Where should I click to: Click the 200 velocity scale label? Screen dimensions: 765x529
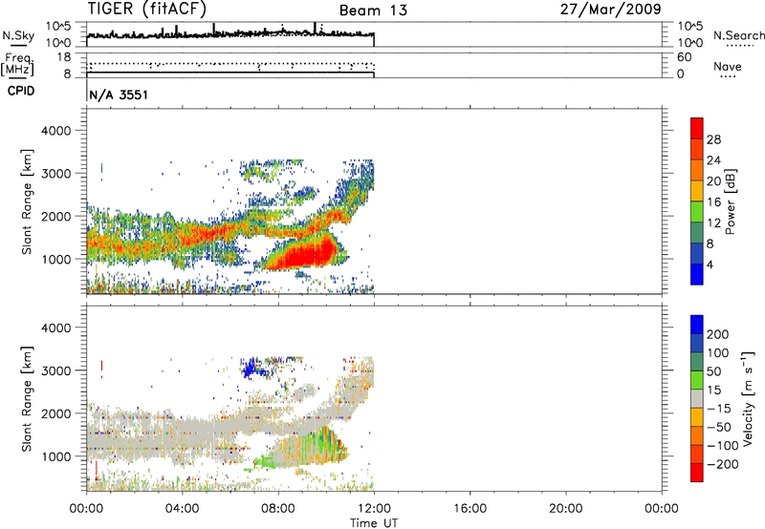pos(718,334)
